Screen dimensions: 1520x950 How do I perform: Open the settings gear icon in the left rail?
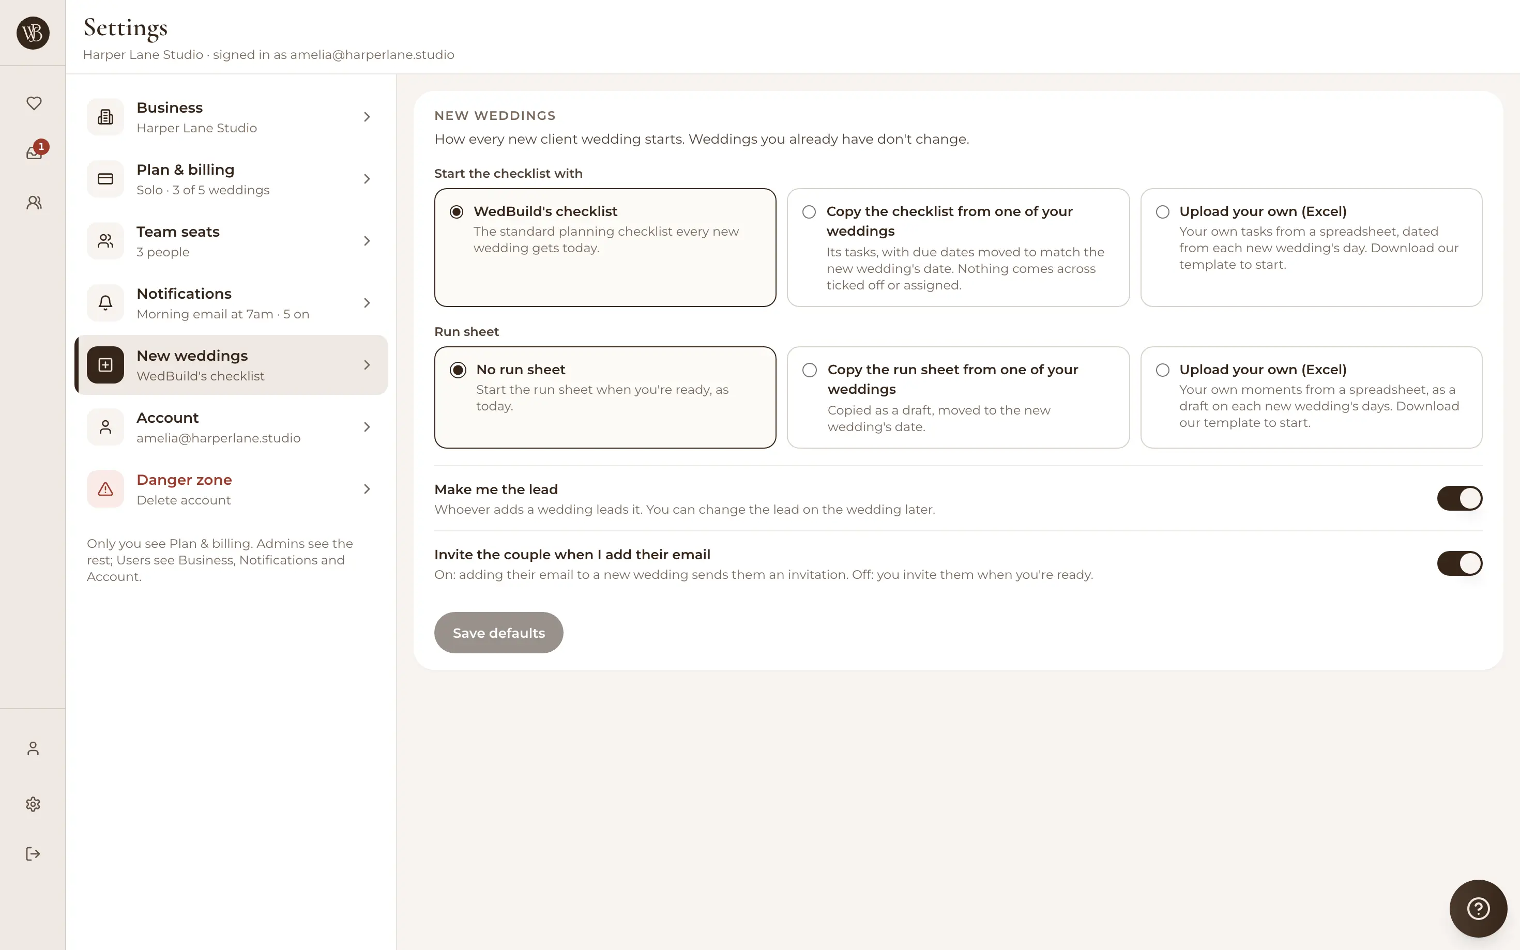point(33,804)
